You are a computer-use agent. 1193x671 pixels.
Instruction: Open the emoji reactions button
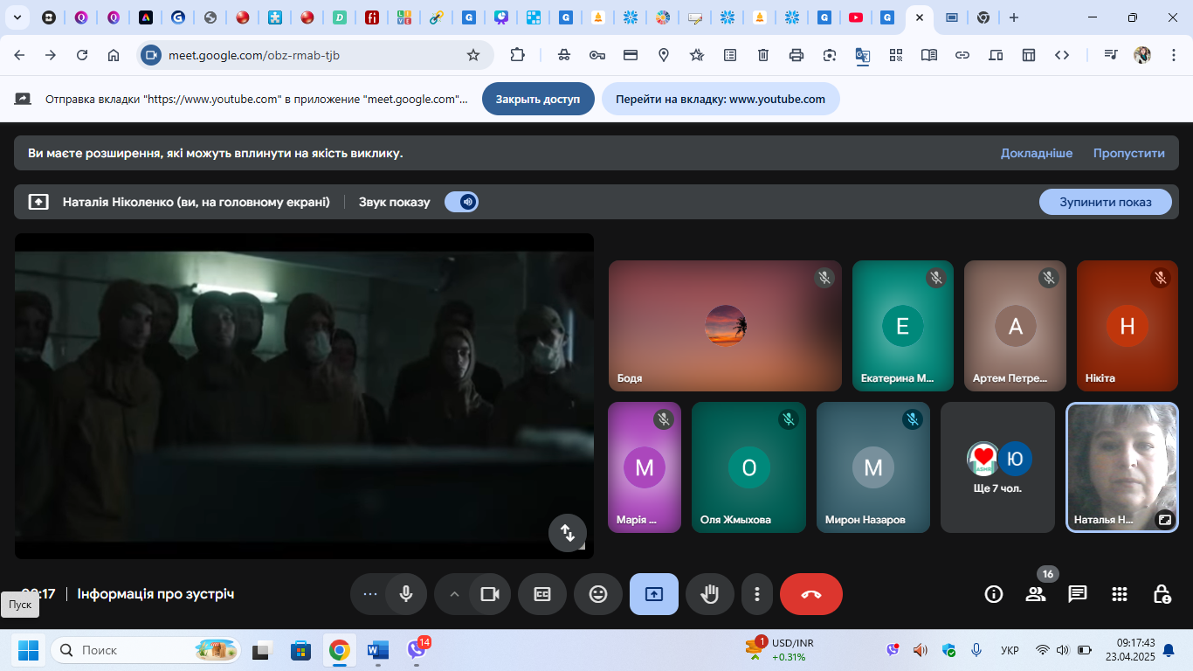(598, 594)
